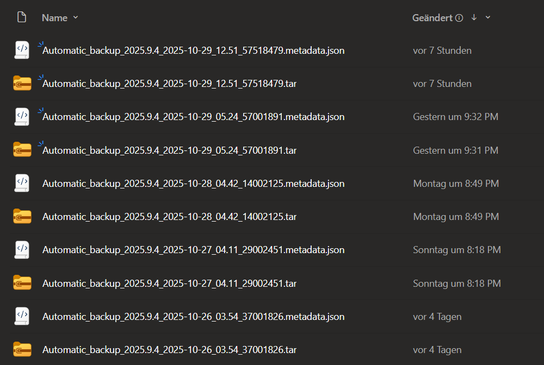Open the Name column dropdown chevron
This screenshot has width=544, height=365.
(x=76, y=17)
